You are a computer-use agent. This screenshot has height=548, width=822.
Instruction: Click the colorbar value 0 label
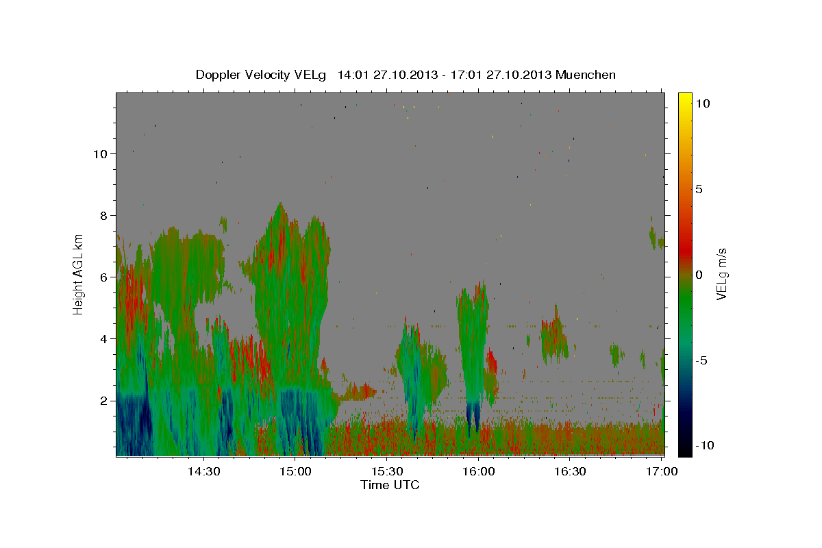[x=699, y=275]
